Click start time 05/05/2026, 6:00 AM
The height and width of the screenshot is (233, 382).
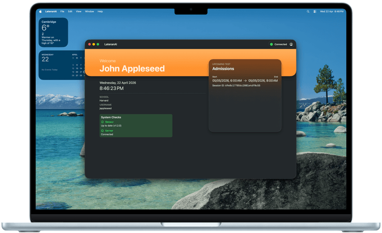tap(227, 80)
